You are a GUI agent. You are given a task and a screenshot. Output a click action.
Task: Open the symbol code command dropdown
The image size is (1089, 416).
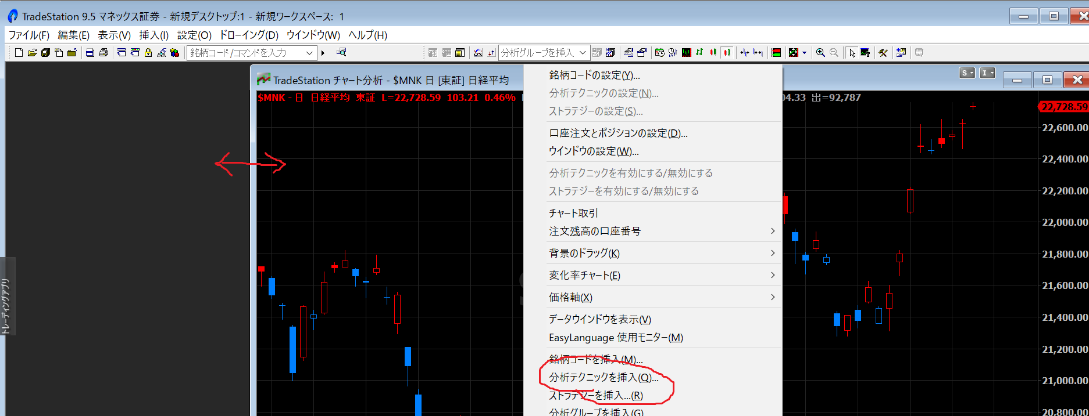(x=309, y=53)
